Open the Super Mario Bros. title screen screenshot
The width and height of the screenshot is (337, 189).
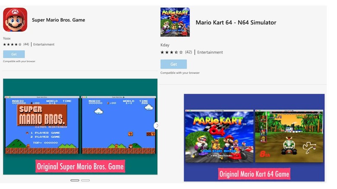pos(42,125)
